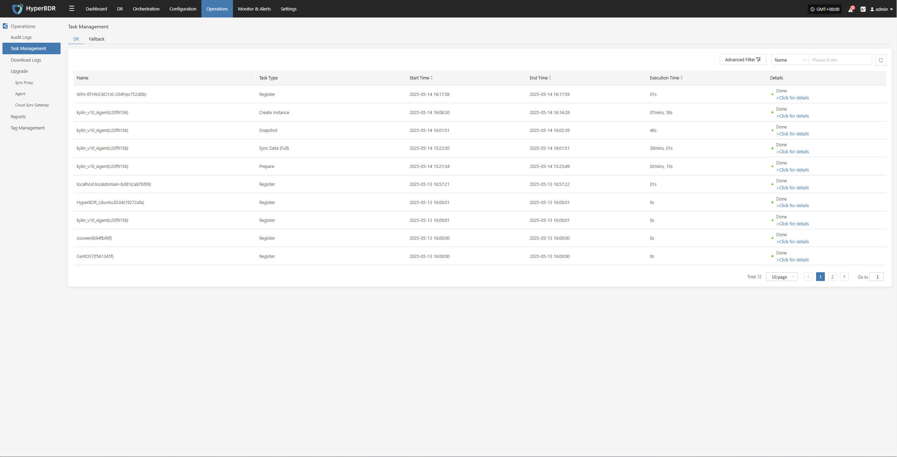Open Orchestration menu
The image size is (897, 457).
pyautogui.click(x=146, y=9)
